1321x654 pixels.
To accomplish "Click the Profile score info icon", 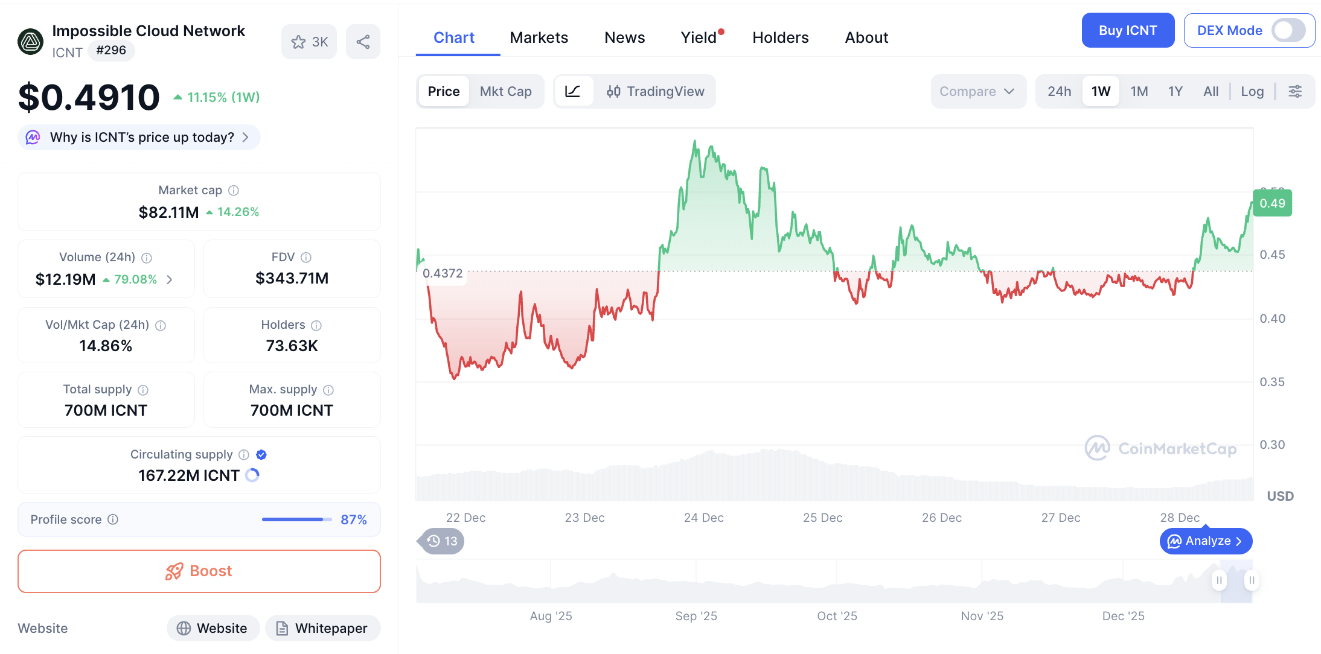I will tap(113, 519).
